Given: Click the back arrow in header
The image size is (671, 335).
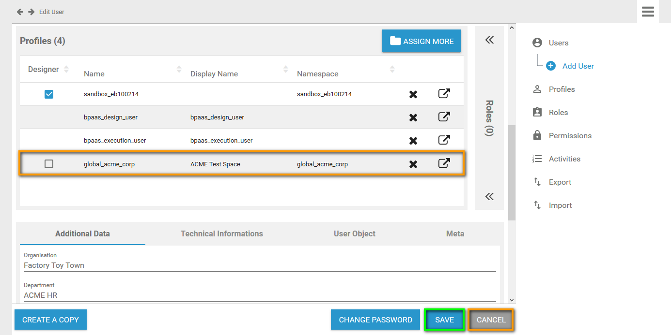Looking at the screenshot, I should (20, 12).
